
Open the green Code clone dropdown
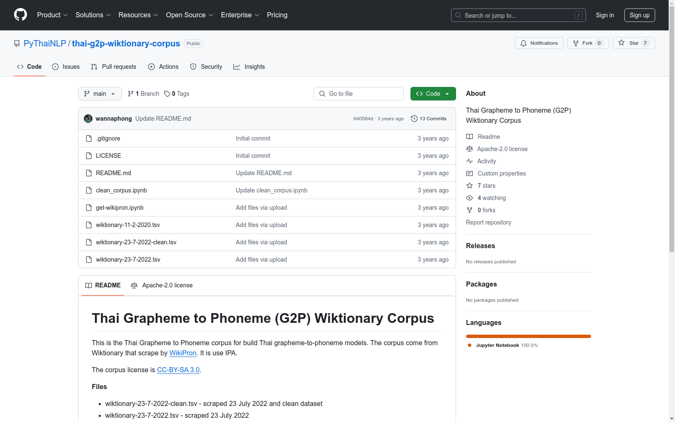click(433, 94)
